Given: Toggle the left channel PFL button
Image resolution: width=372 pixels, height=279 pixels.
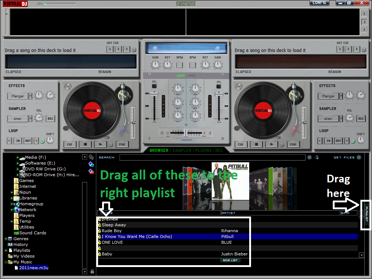Looking at the screenshot, I should tap(154, 86).
